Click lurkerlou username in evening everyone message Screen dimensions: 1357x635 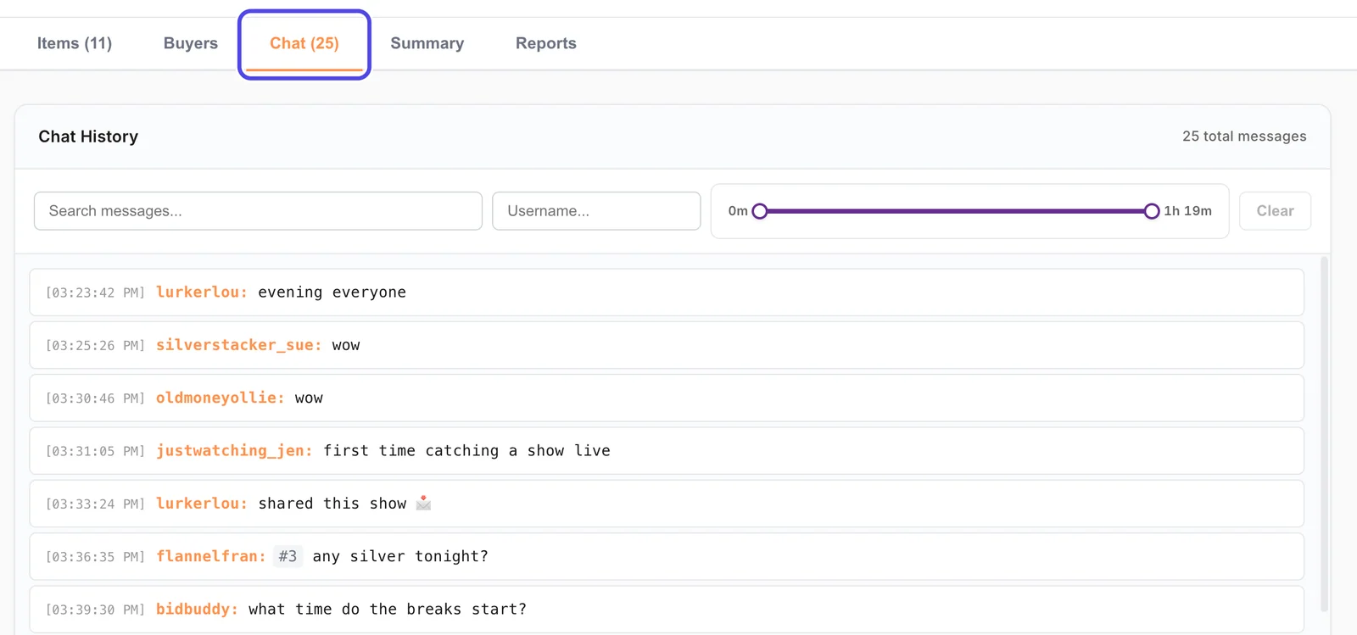(202, 292)
